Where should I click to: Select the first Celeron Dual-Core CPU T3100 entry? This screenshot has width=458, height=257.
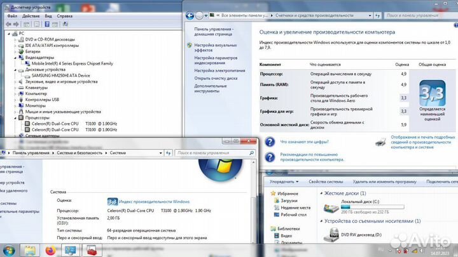pyautogui.click(x=74, y=124)
